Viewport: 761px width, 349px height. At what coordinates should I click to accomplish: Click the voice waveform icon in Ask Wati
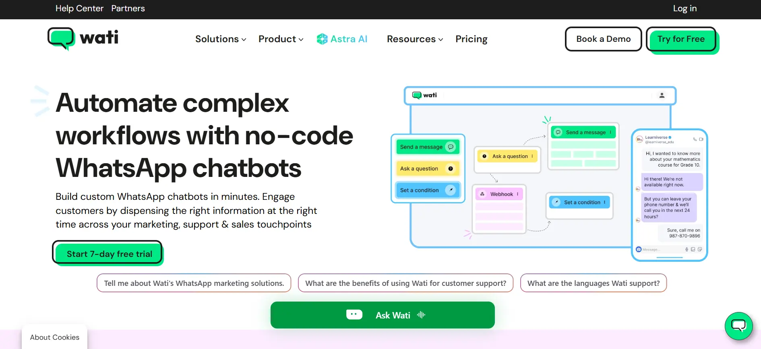pos(421,315)
